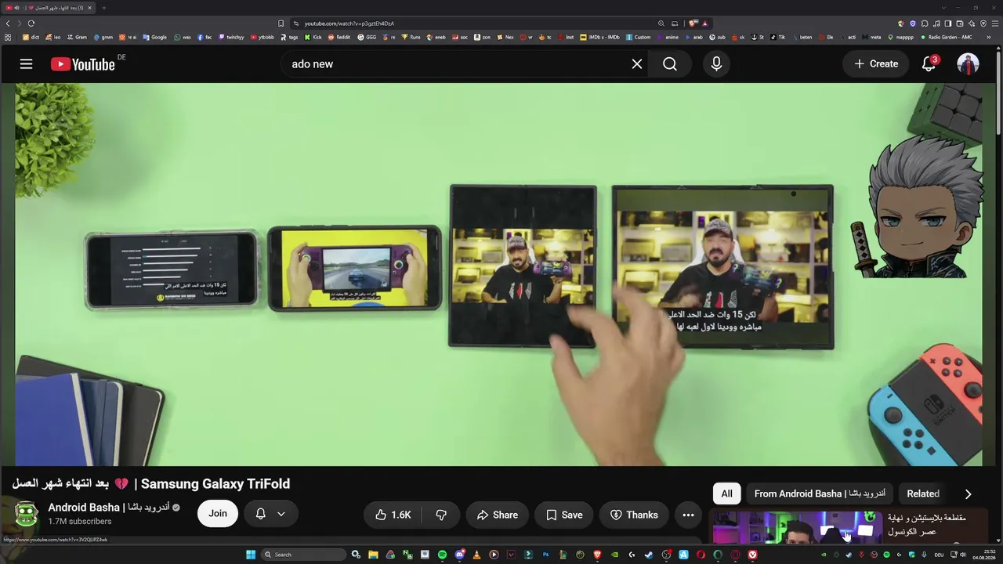Screen dimensions: 1003x564
Task: Join the Android Basha channel membership
Action: (x=218, y=514)
